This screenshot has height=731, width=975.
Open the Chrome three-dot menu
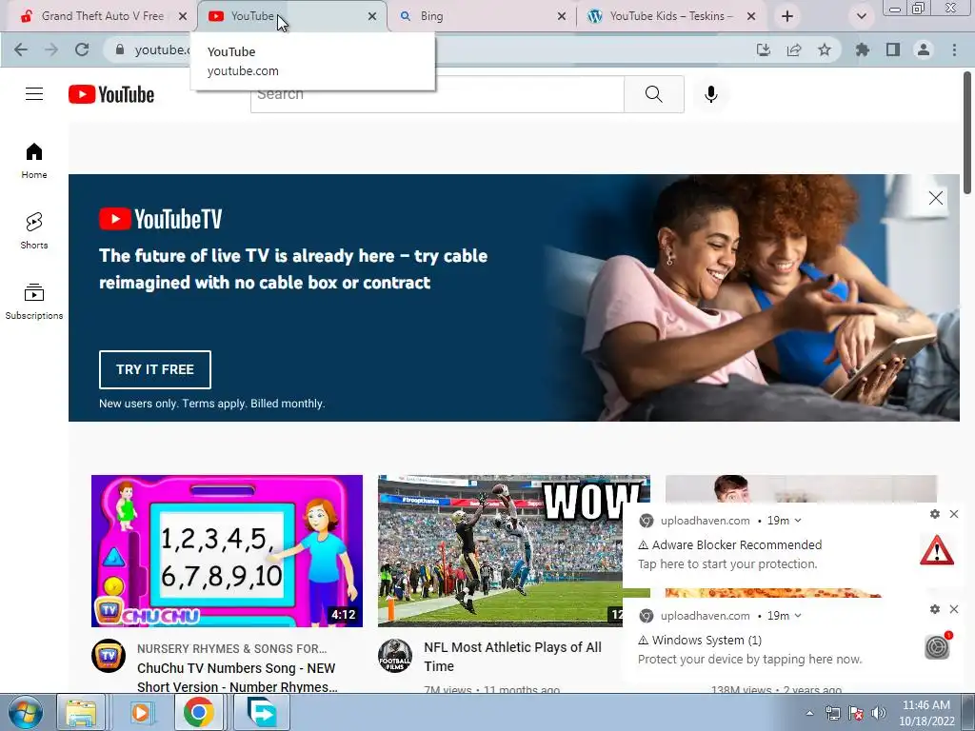[x=954, y=49]
